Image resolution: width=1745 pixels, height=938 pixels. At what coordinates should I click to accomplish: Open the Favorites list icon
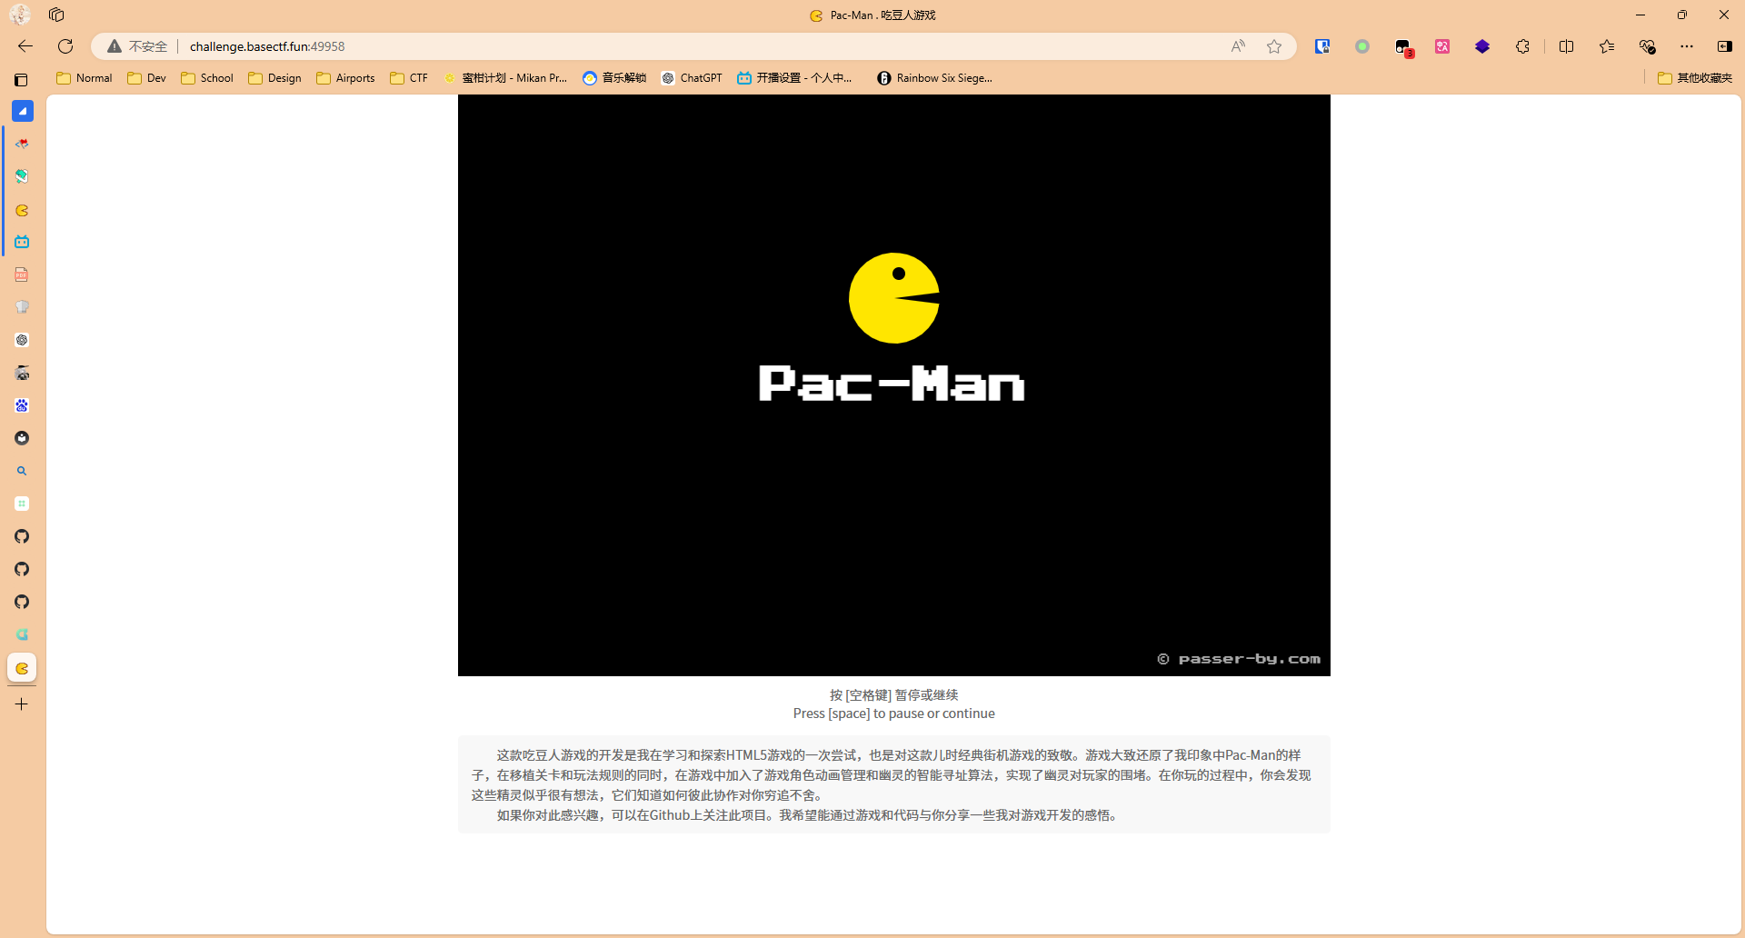pyautogui.click(x=1607, y=46)
